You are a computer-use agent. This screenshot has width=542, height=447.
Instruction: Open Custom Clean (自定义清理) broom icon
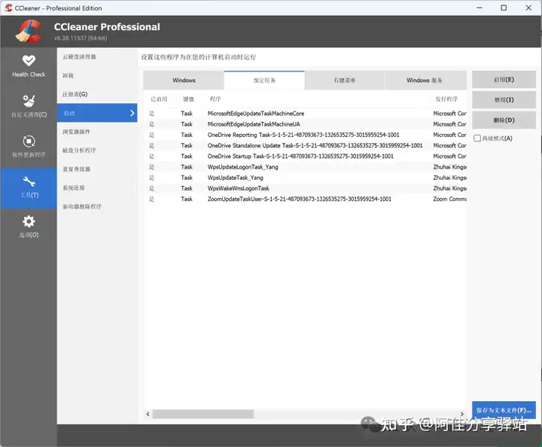tap(29, 101)
